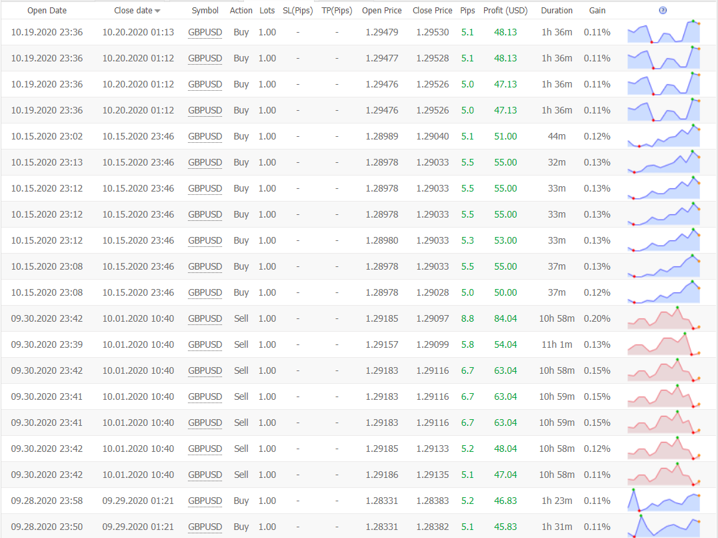Open GBPUSD link in the 47.04 profit row

(205, 475)
